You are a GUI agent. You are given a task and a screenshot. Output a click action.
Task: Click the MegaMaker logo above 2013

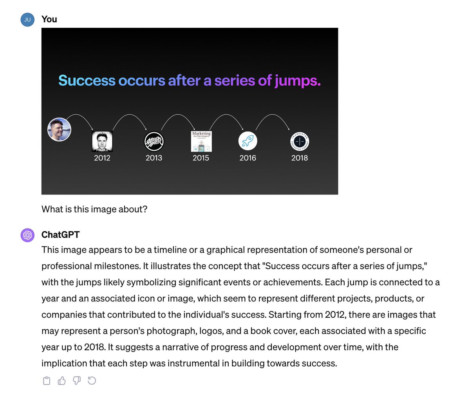pyautogui.click(x=154, y=141)
